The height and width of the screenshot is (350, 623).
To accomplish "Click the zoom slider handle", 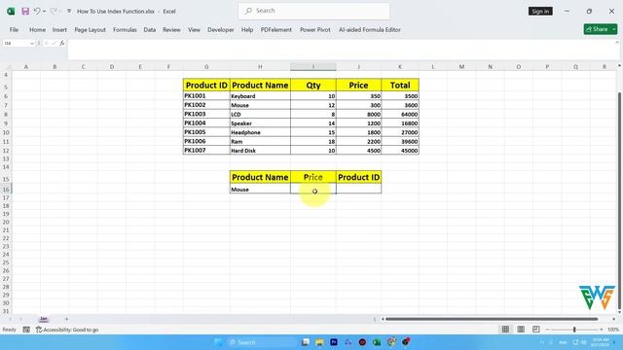I will [574, 330].
